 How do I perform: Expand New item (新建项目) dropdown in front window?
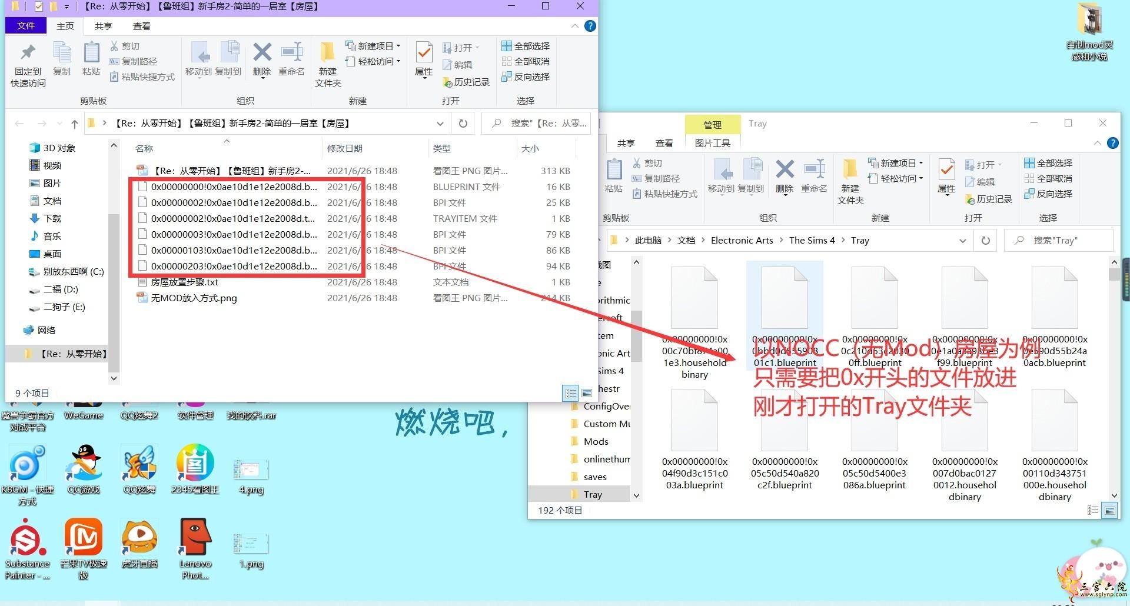374,46
